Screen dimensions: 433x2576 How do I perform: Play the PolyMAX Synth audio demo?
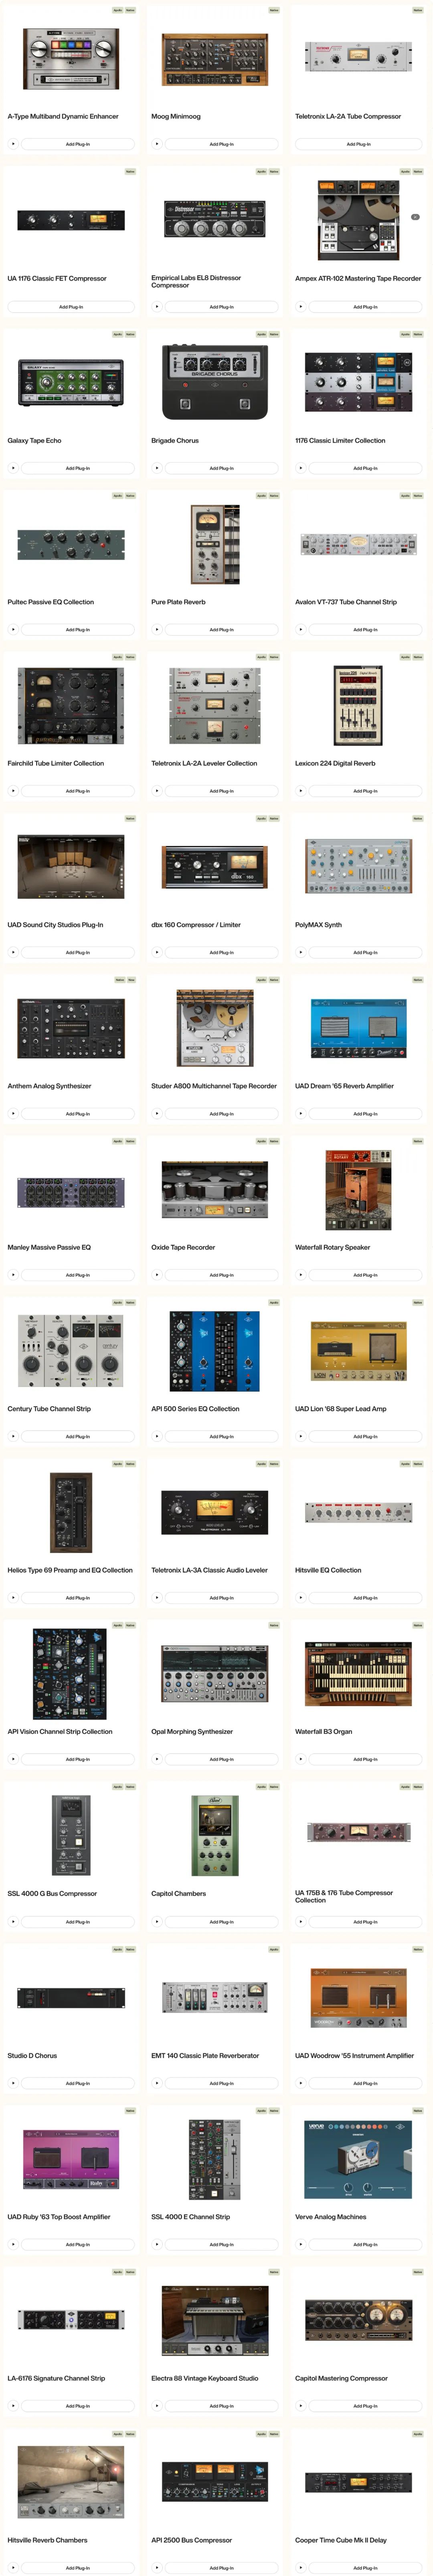[x=301, y=952]
